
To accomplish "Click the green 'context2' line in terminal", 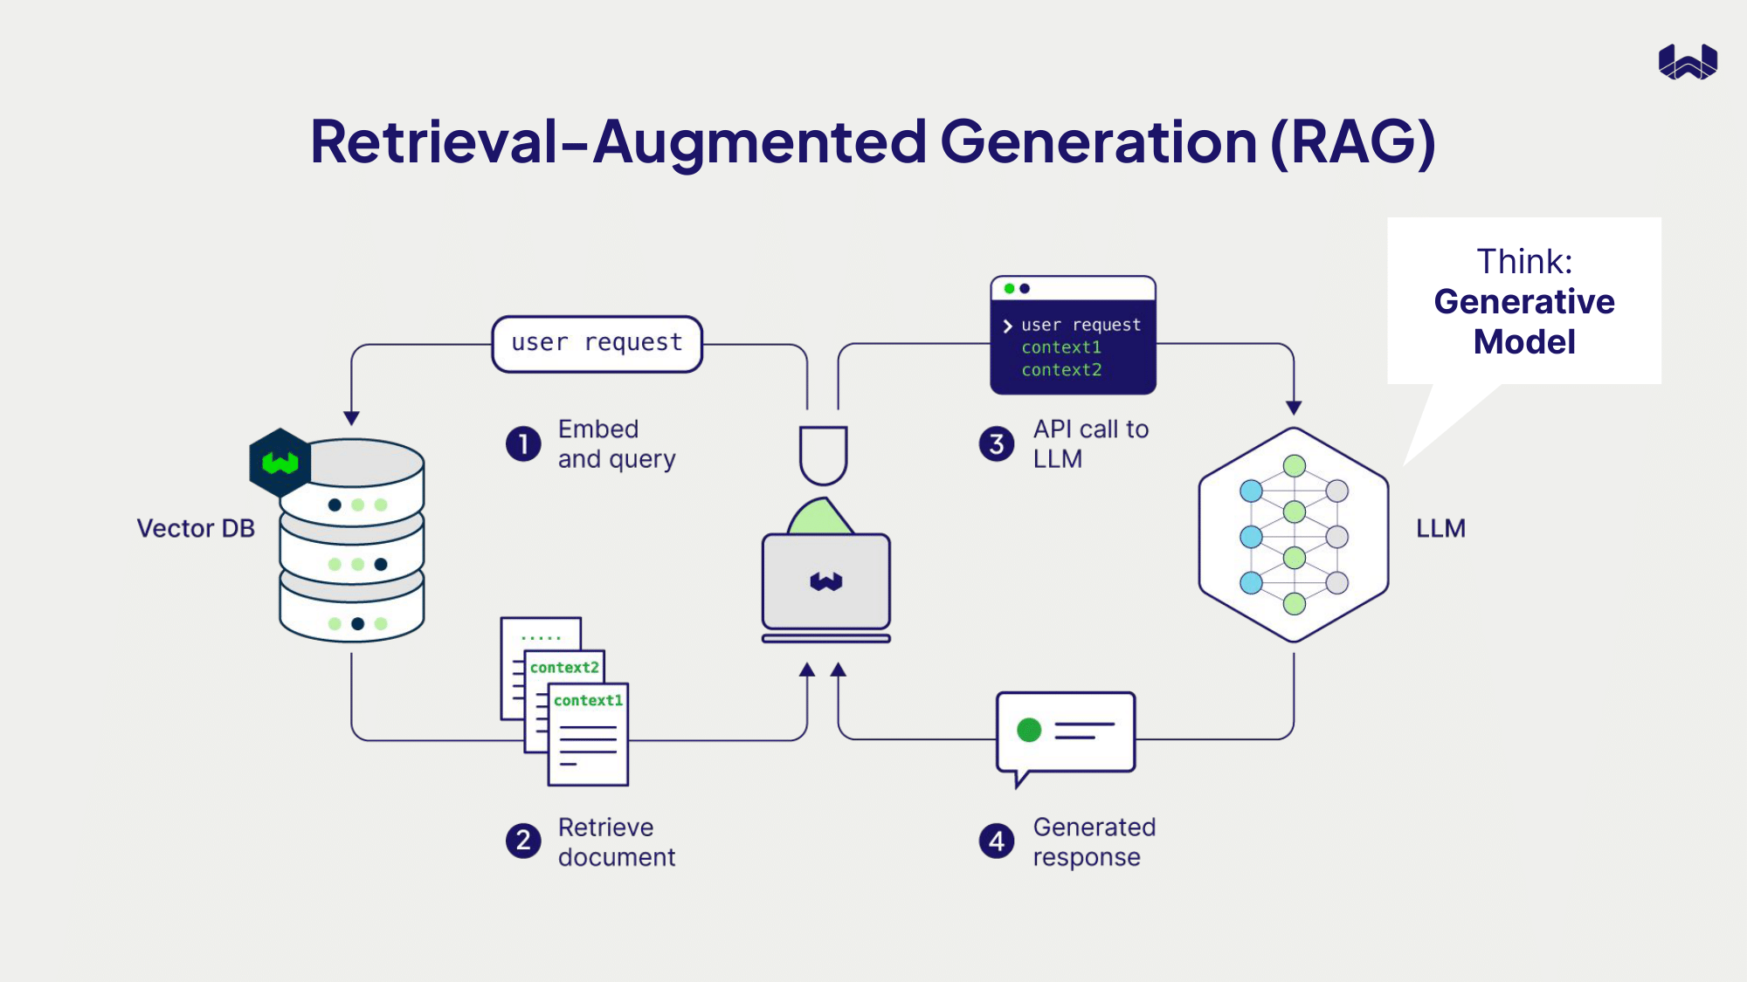I will 1062,370.
